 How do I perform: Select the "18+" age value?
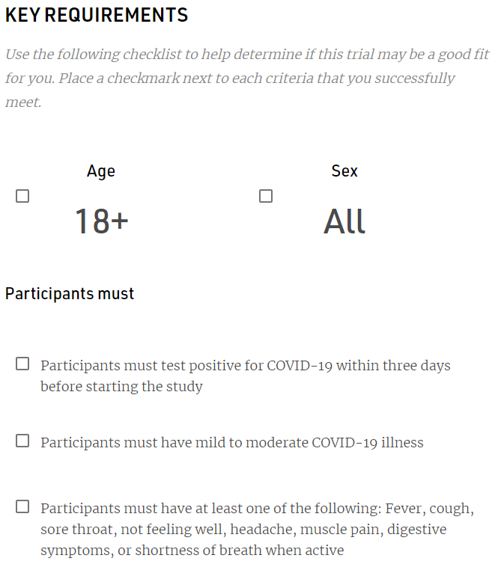101,222
